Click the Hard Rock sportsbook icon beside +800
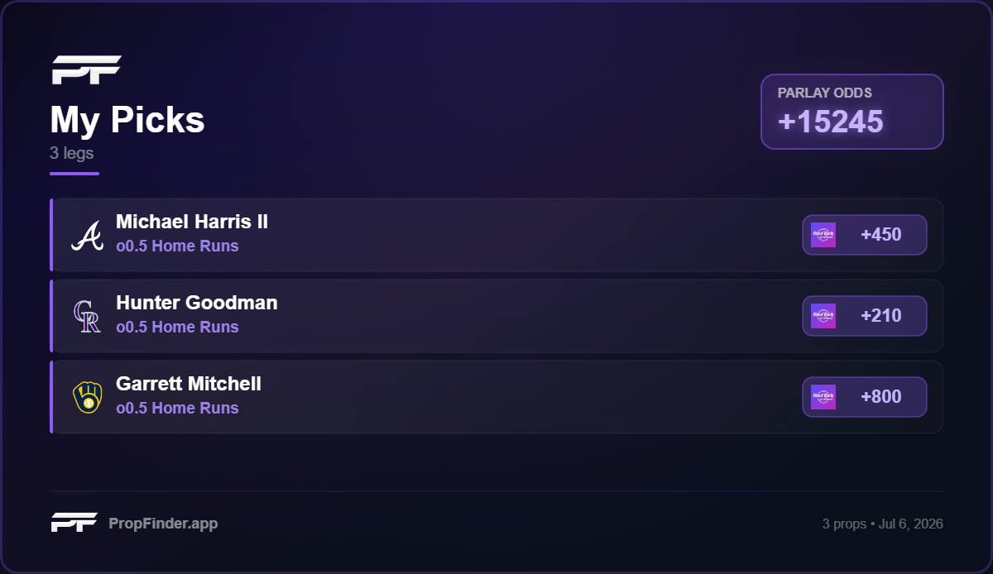This screenshot has height=574, width=993. click(823, 397)
